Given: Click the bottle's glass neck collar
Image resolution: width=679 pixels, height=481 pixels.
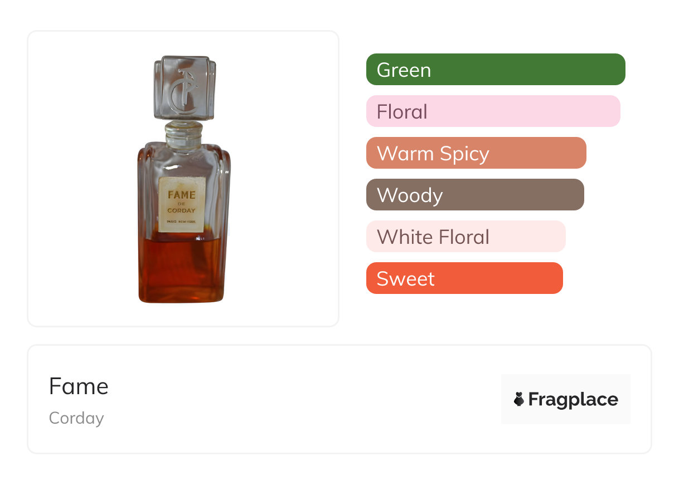Looking at the screenshot, I should click(x=183, y=132).
